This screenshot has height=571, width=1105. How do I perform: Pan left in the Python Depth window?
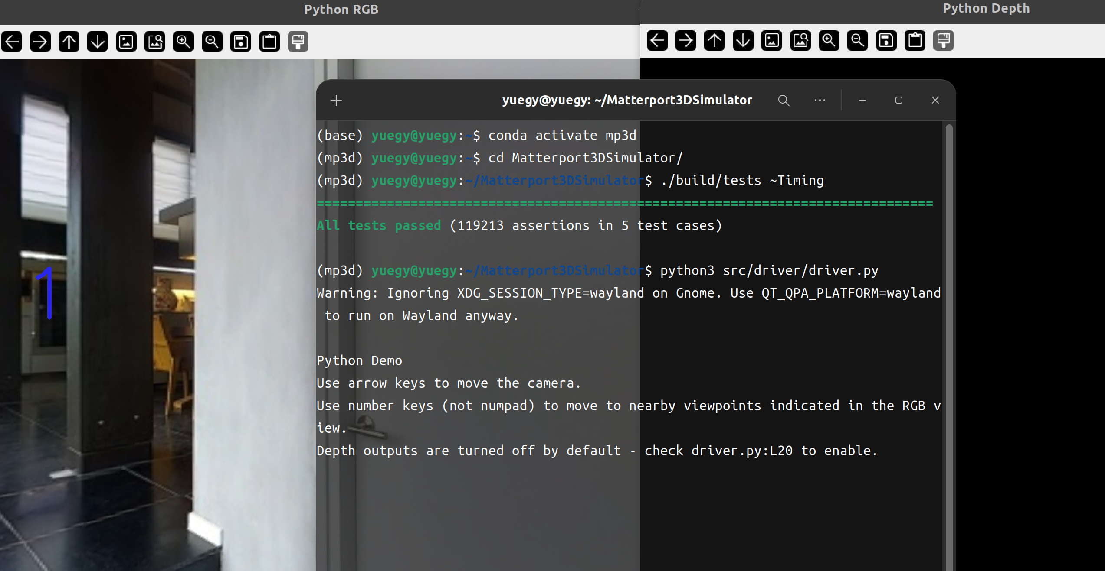(657, 41)
